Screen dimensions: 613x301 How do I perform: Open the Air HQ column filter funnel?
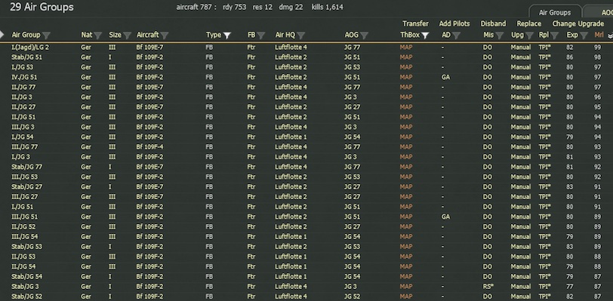pos(300,35)
